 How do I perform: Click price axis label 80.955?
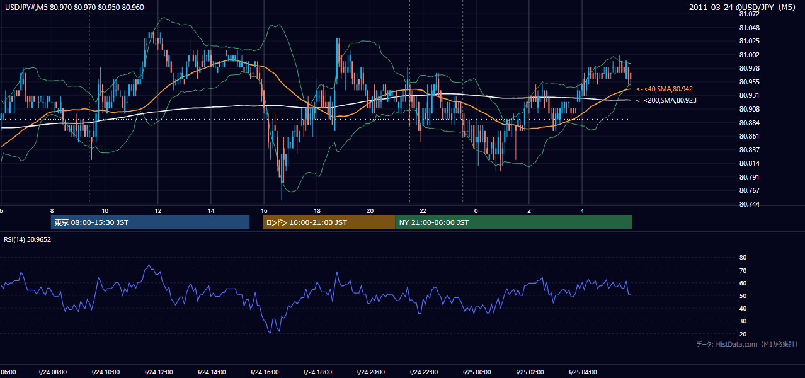point(748,82)
